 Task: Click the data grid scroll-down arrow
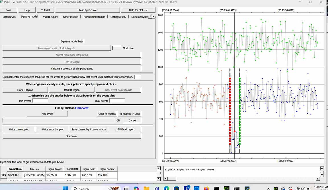(158, 178)
